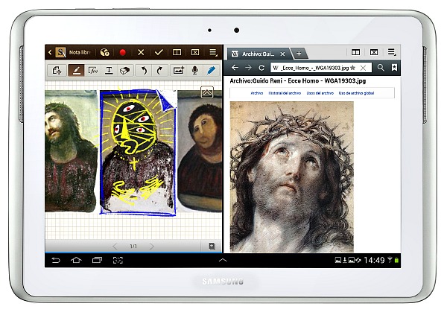Add a new page to the note
This screenshot has width=447, height=321.
[x=57, y=70]
